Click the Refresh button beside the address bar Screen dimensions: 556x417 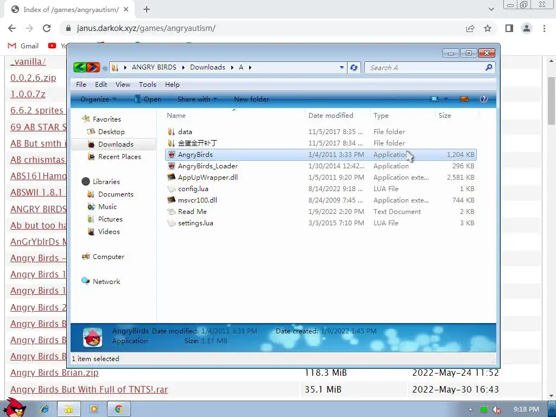click(353, 67)
